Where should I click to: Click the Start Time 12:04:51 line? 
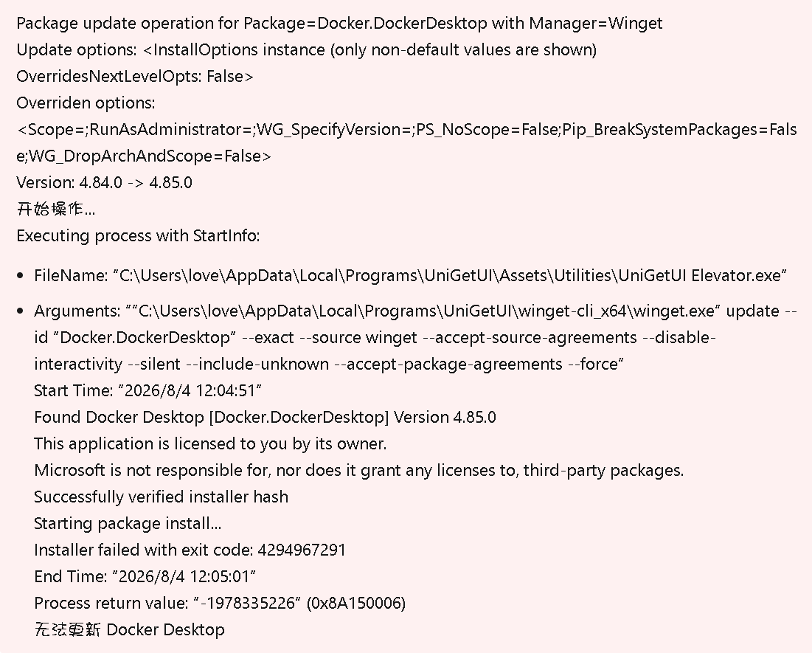(148, 390)
